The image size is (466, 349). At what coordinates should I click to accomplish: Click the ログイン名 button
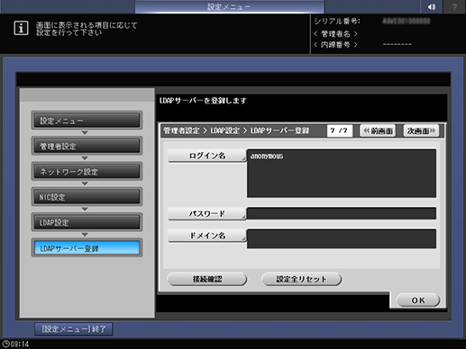pyautogui.click(x=207, y=156)
